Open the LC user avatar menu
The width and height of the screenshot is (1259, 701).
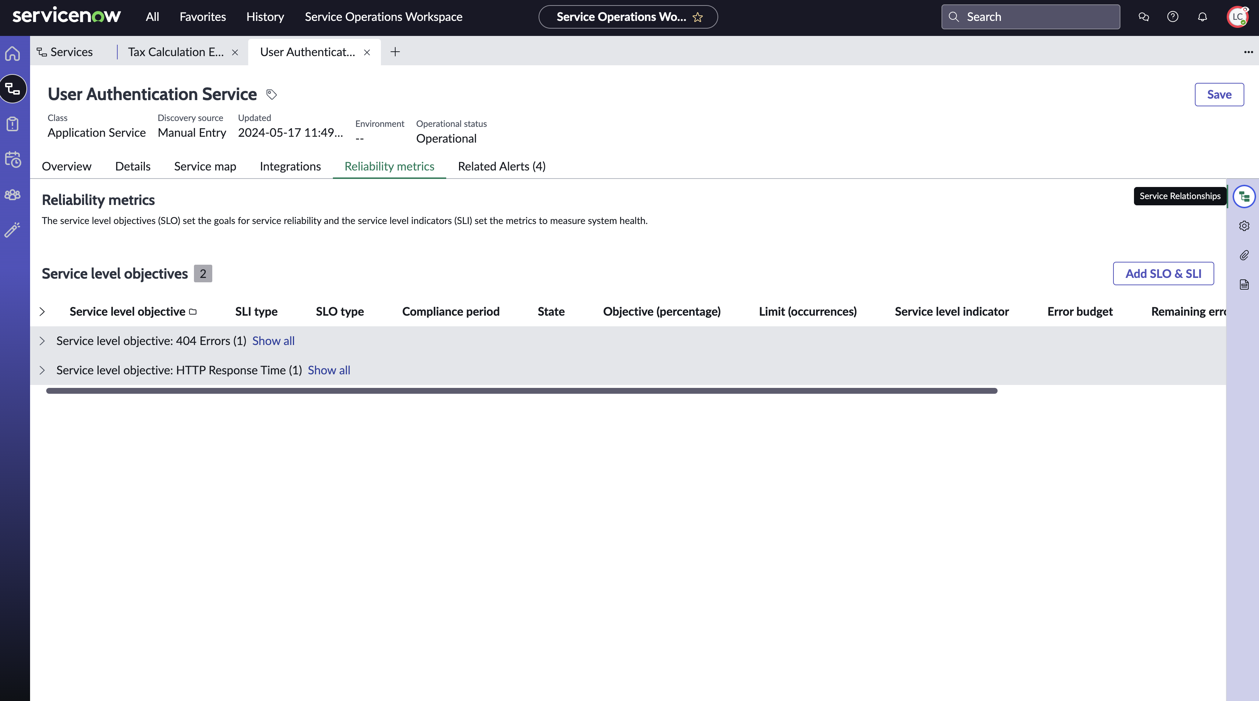tap(1237, 17)
